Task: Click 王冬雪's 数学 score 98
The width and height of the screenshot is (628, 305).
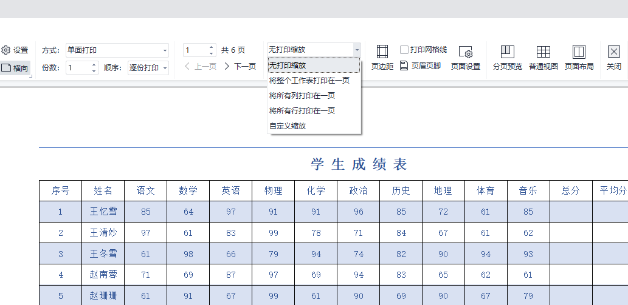Action: click(188, 254)
